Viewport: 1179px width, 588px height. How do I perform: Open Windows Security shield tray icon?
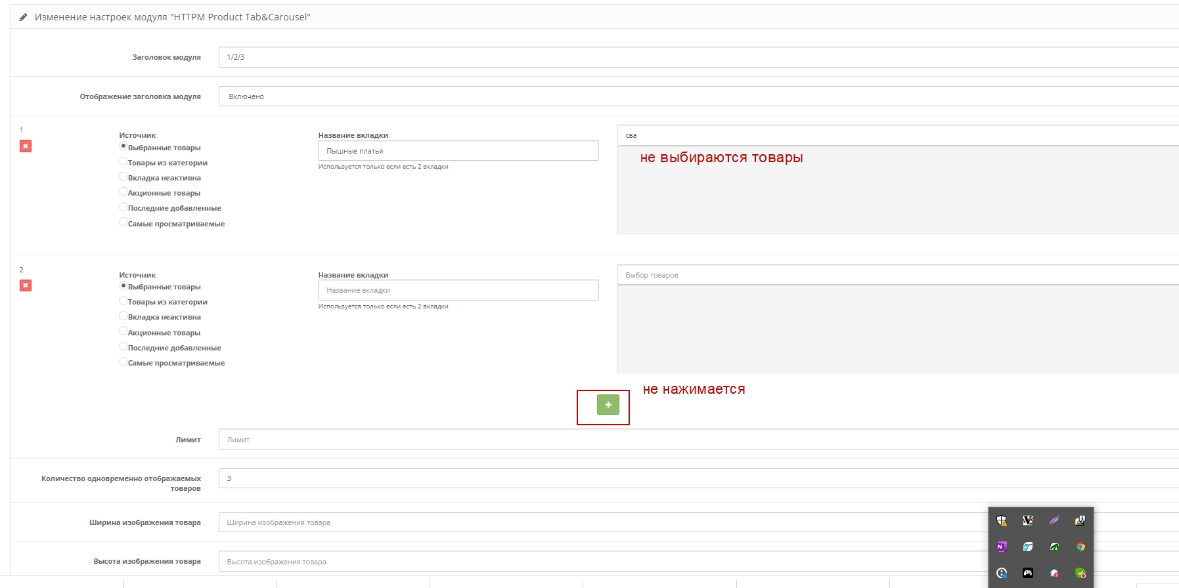[x=1002, y=520]
